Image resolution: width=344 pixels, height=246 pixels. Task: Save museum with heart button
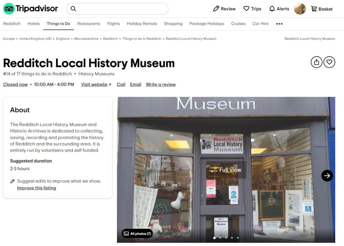pyautogui.click(x=329, y=62)
